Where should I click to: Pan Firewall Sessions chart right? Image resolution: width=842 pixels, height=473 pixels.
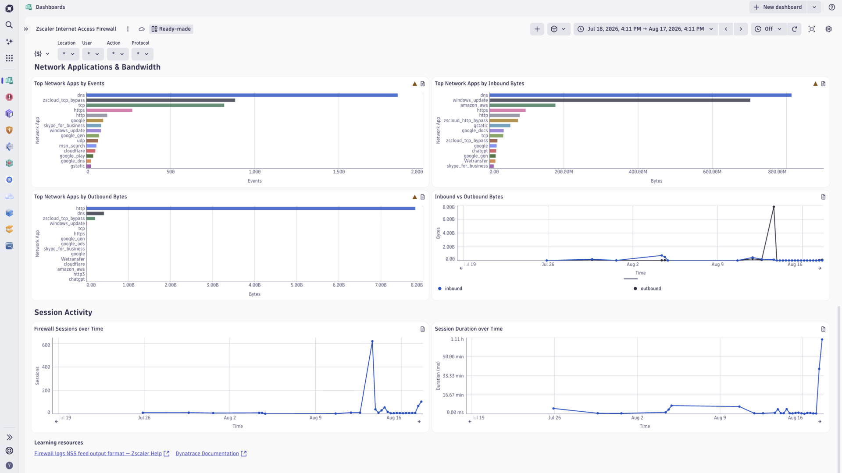(x=419, y=421)
